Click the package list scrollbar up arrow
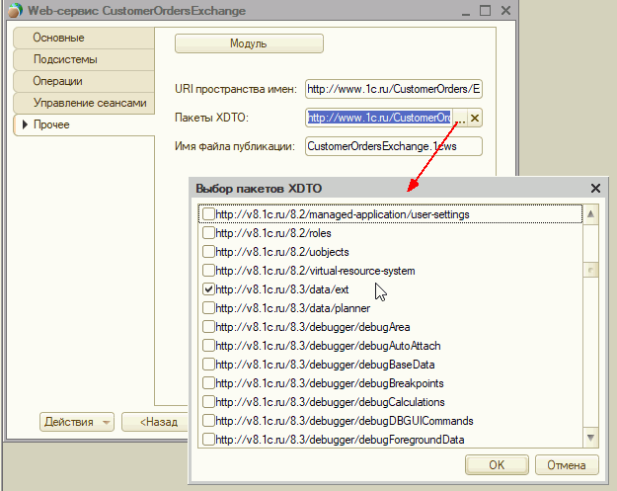 [590, 214]
